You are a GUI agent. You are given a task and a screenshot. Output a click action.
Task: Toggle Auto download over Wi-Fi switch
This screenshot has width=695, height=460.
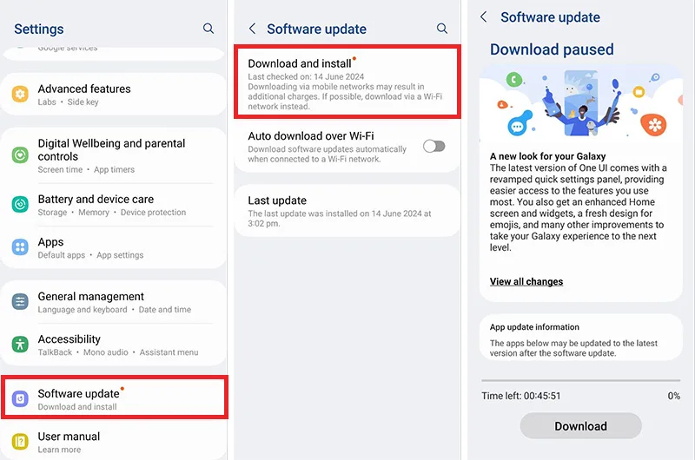(434, 146)
